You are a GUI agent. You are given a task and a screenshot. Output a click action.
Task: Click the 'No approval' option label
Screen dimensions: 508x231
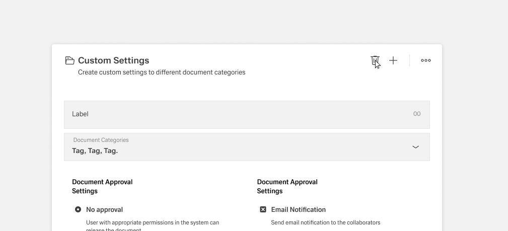[x=104, y=209]
